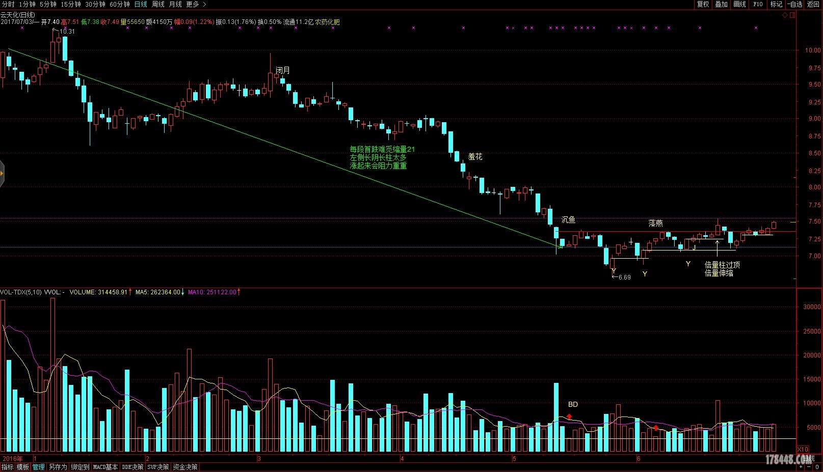Image resolution: width=823 pixels, height=472 pixels.
Task: Click the left sidebar expand handle
Action: [2, 174]
